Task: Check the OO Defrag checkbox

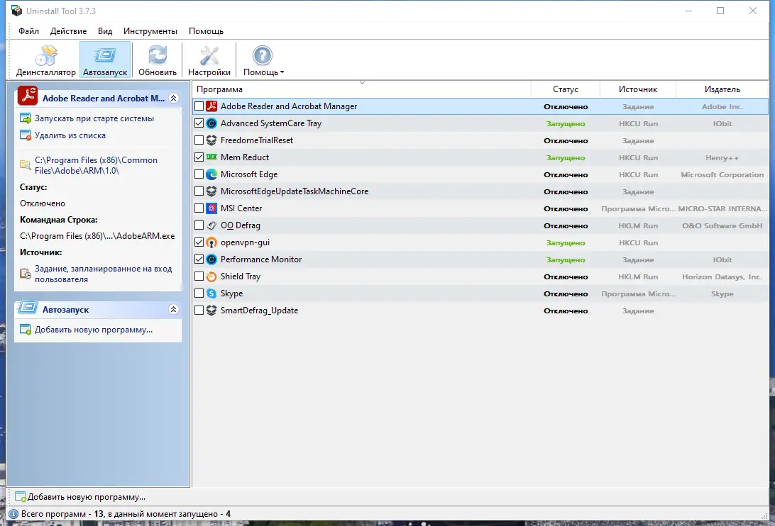Action: click(199, 225)
